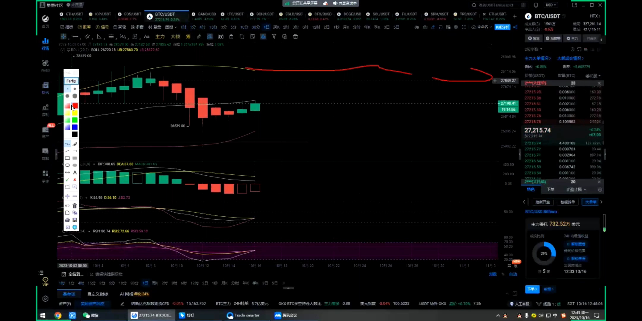Click the delete drawings trash icon in chart toolbar
This screenshot has height=321, width=642.
(295, 37)
